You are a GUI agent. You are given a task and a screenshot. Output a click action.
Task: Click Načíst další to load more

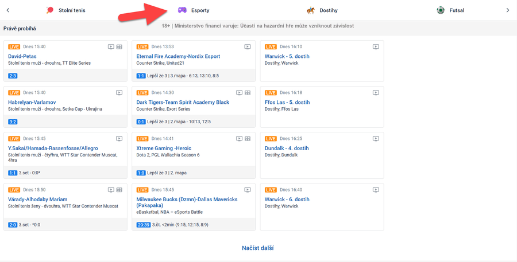[257, 248]
